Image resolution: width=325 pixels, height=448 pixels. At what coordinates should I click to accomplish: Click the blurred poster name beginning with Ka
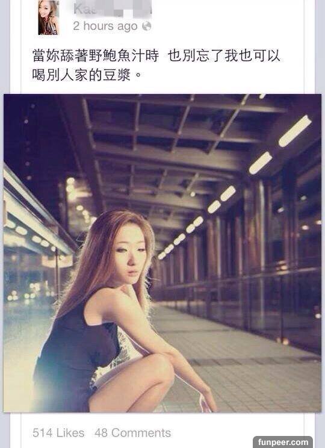coord(112,9)
